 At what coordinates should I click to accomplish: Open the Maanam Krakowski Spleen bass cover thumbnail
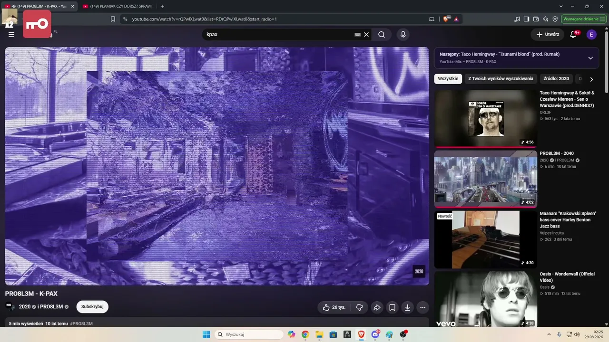[x=485, y=239]
